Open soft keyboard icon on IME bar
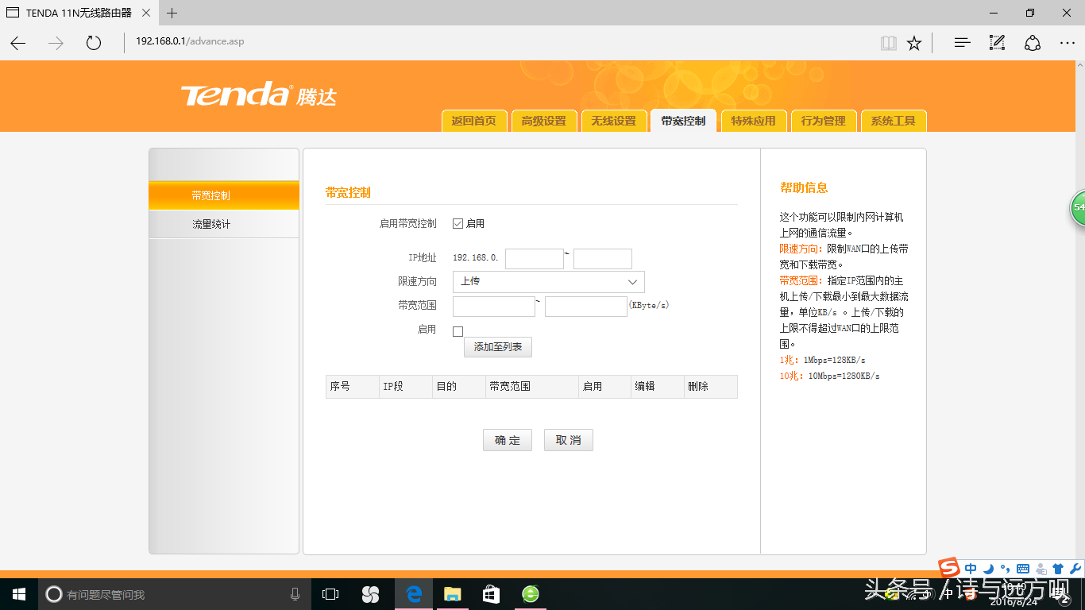Screen dimensions: 1085x610 tap(1023, 569)
